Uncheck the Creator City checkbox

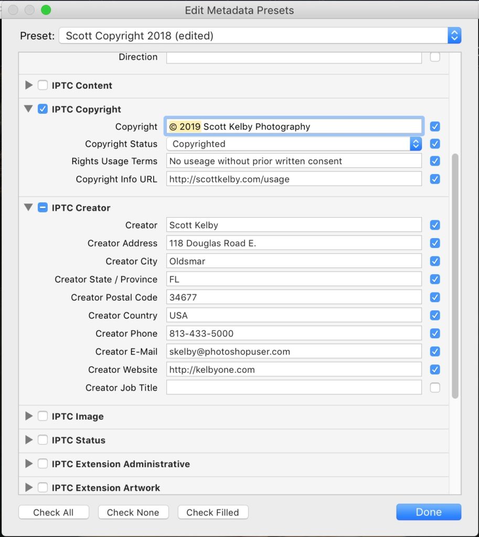click(435, 261)
